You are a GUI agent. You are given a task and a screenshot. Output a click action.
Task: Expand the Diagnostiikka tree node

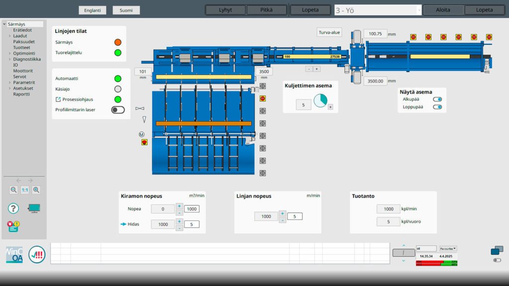(x=9, y=59)
